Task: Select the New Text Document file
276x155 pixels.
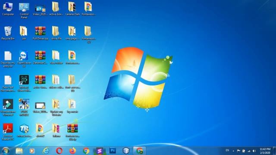Action: click(8, 84)
